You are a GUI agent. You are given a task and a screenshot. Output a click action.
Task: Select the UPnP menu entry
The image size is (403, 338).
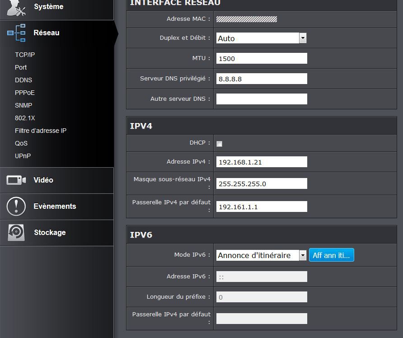point(23,156)
